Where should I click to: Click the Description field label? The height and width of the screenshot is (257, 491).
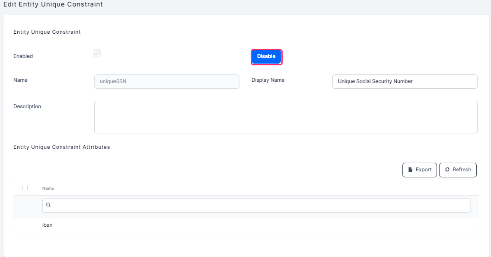click(27, 106)
